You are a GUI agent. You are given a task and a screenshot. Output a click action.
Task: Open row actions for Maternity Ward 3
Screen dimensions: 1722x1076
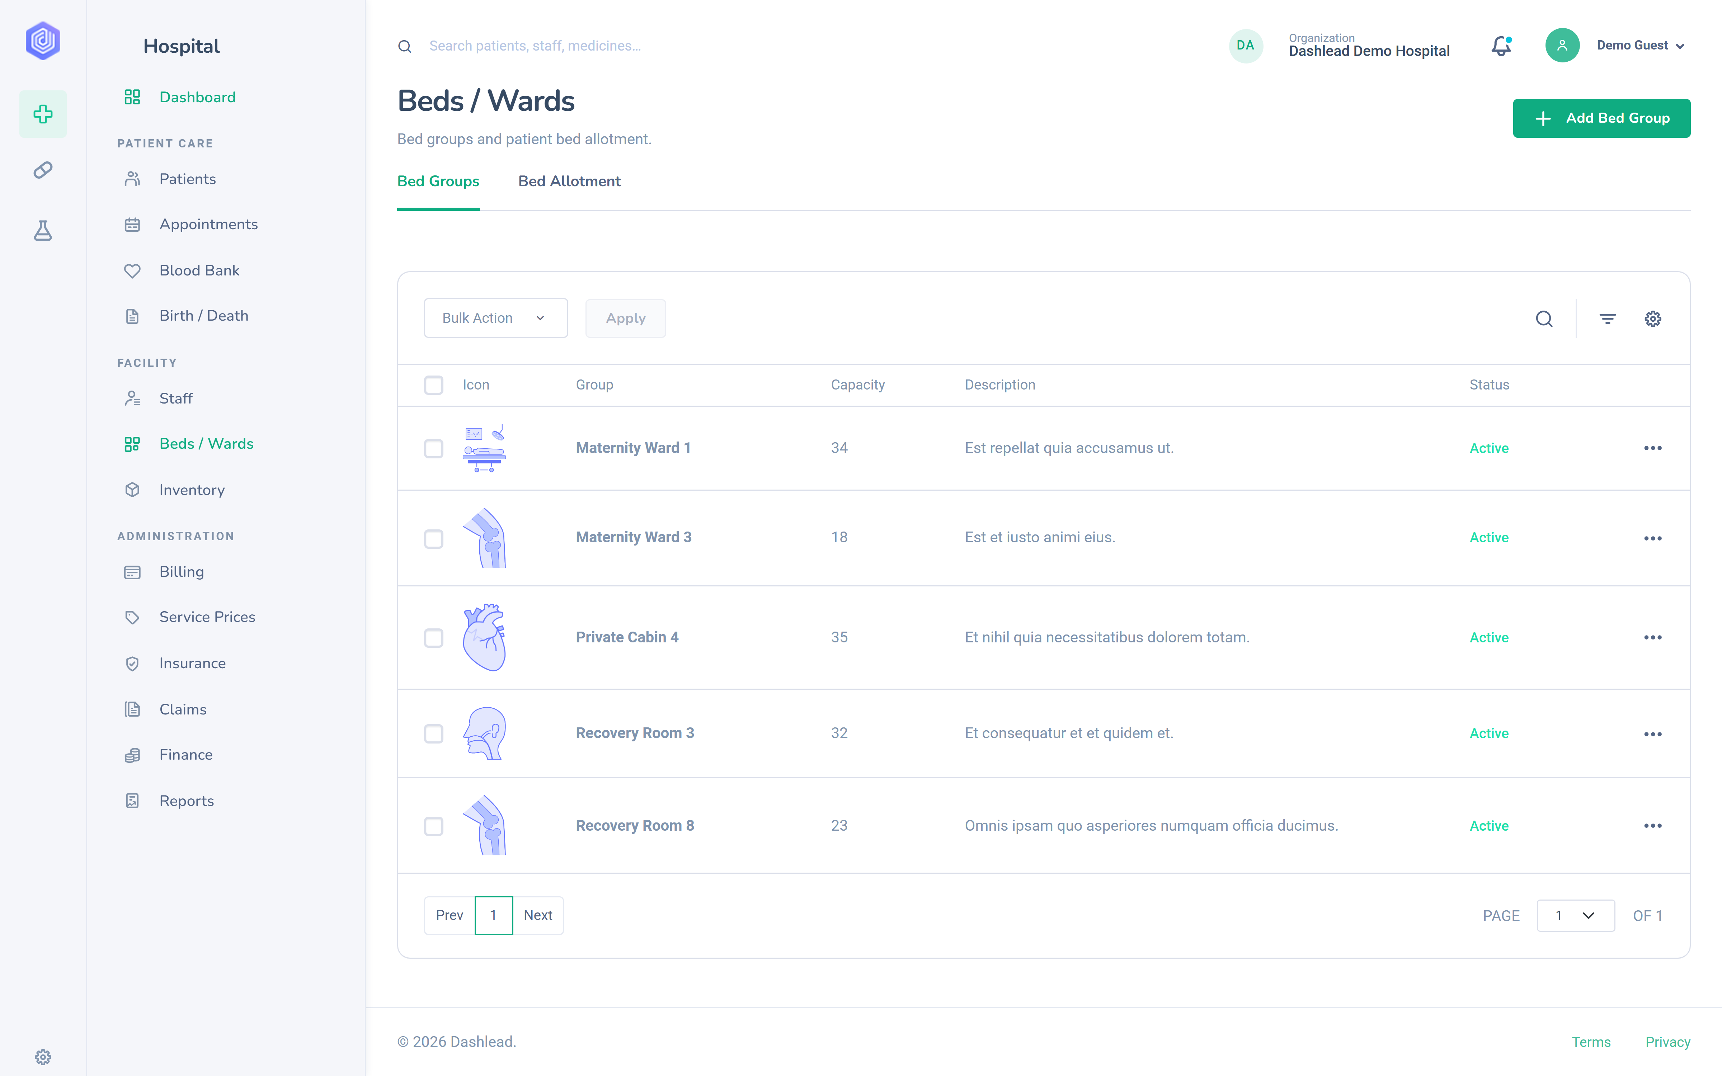pyautogui.click(x=1653, y=539)
